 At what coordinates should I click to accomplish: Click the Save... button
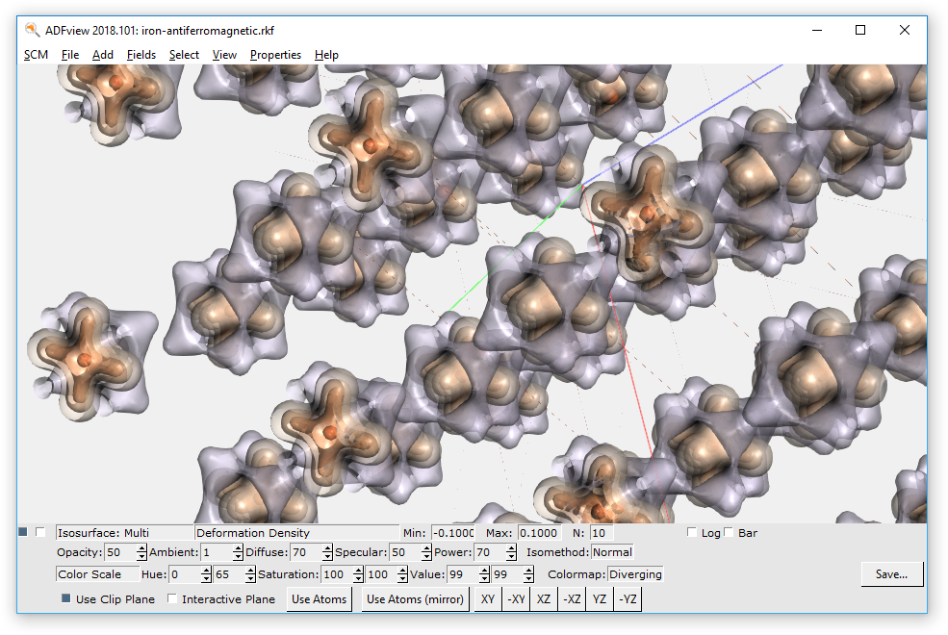click(x=891, y=573)
